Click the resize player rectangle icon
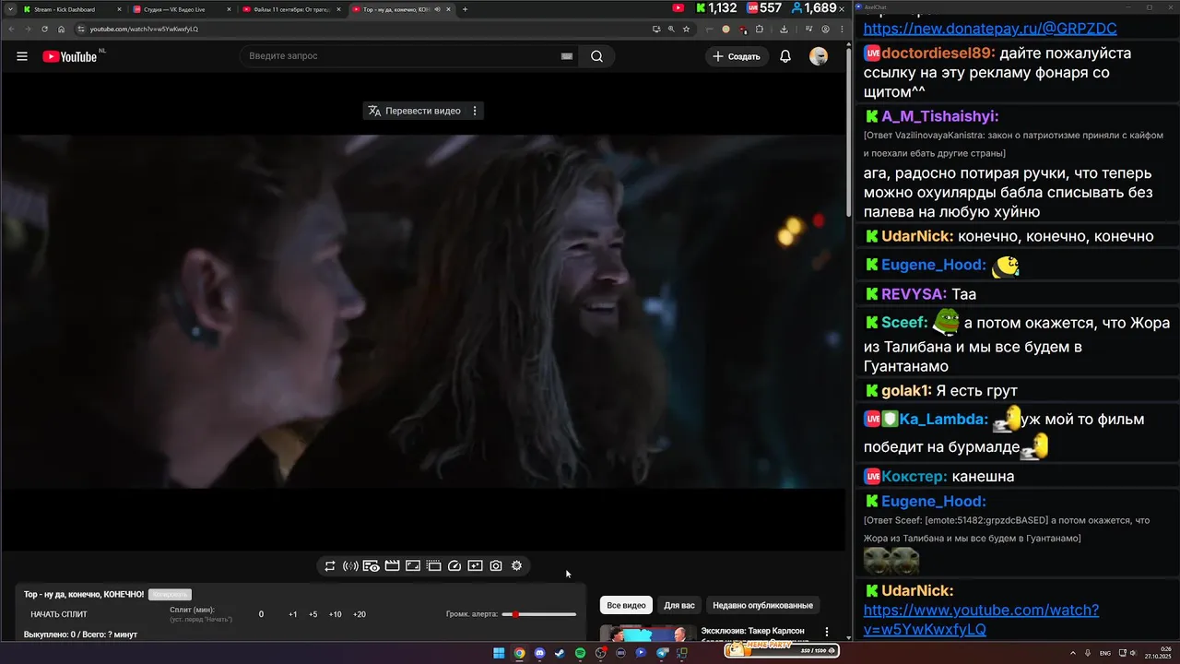The width and height of the screenshot is (1180, 664). 413,565
